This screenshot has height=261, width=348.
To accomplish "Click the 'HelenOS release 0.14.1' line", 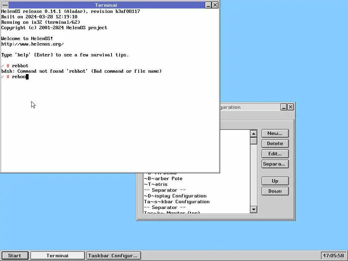I will pos(71,11).
